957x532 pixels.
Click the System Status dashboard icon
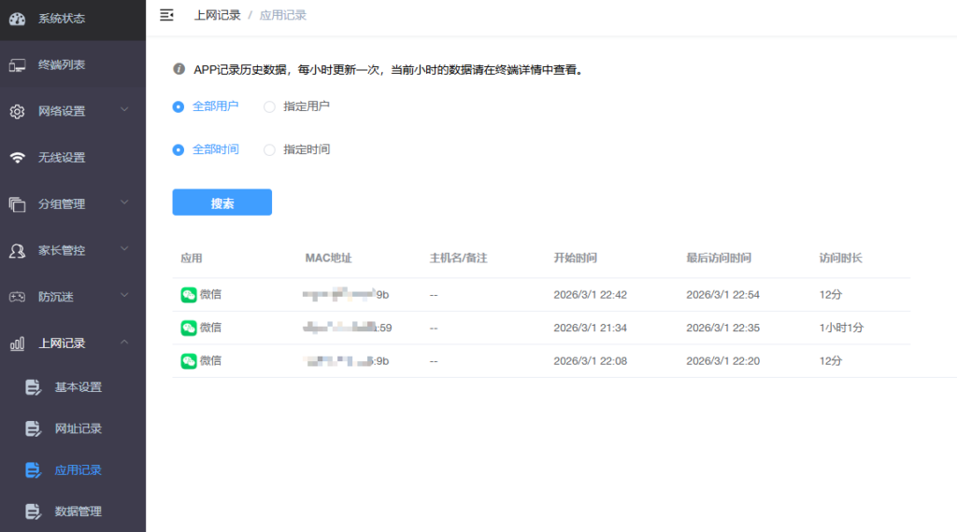[x=17, y=19]
